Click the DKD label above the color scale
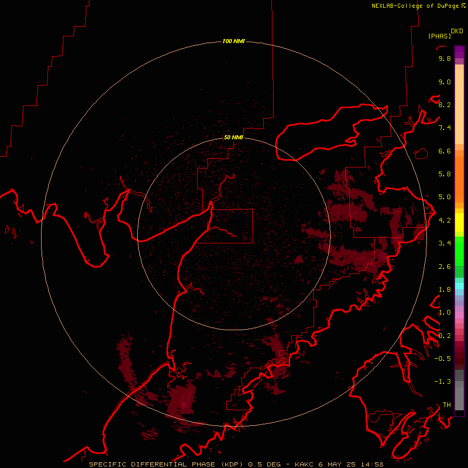Viewport: 468px width, 468px height. pyautogui.click(x=457, y=31)
